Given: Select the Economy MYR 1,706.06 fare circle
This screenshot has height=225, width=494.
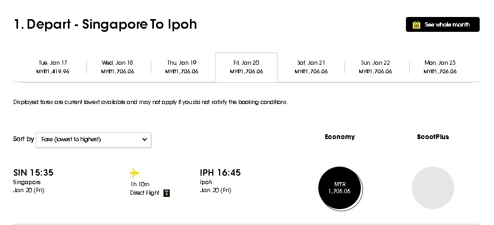Looking at the screenshot, I should (x=340, y=188).
